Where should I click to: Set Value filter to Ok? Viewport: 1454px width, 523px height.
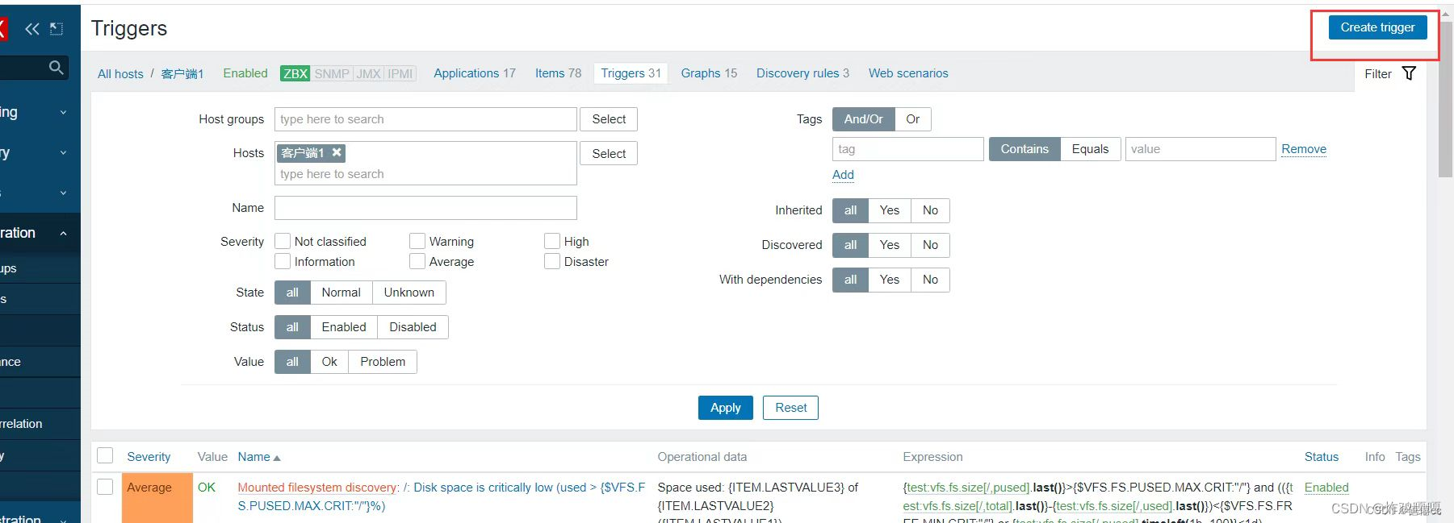[x=329, y=362]
